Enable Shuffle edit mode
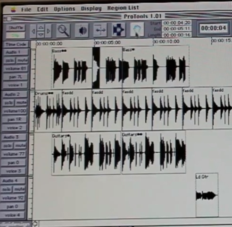Image resolution: width=232 pixels, height=227 pixels. click(x=16, y=28)
